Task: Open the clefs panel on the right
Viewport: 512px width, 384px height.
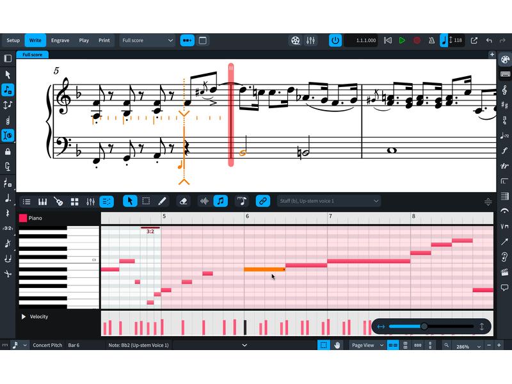Action: tap(504, 90)
